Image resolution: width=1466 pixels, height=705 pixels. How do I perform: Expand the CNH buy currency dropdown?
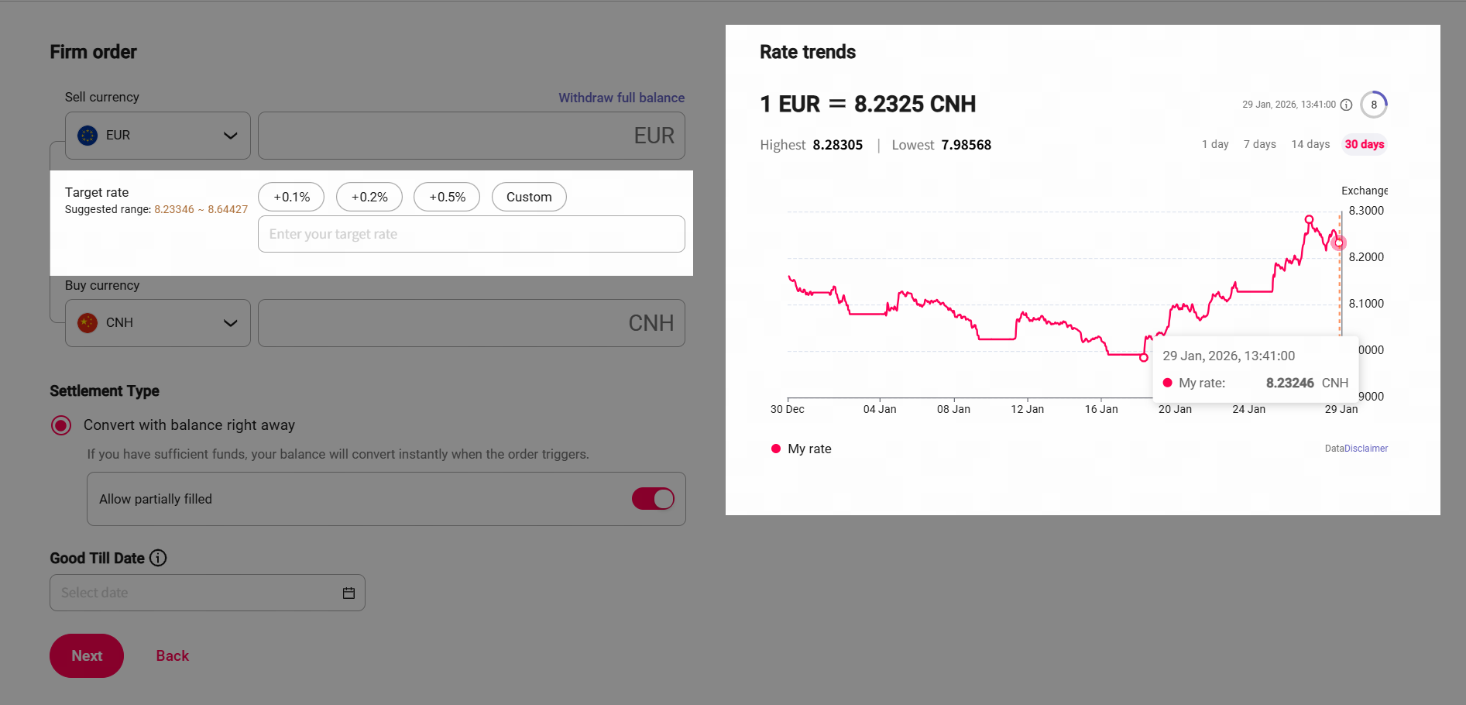pos(229,323)
